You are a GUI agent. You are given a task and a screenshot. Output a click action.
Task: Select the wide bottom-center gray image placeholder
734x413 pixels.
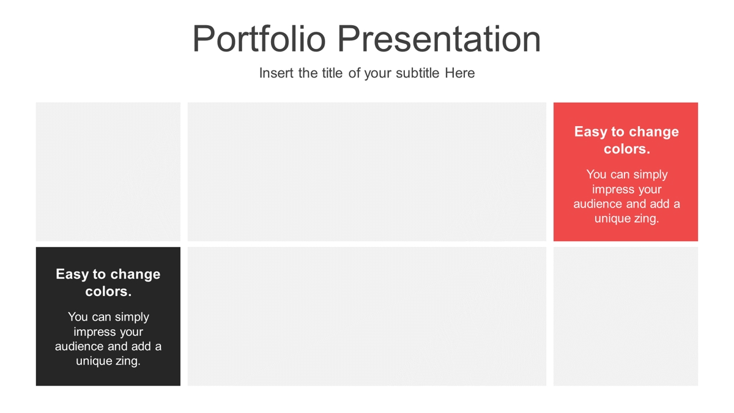pyautogui.click(x=367, y=316)
